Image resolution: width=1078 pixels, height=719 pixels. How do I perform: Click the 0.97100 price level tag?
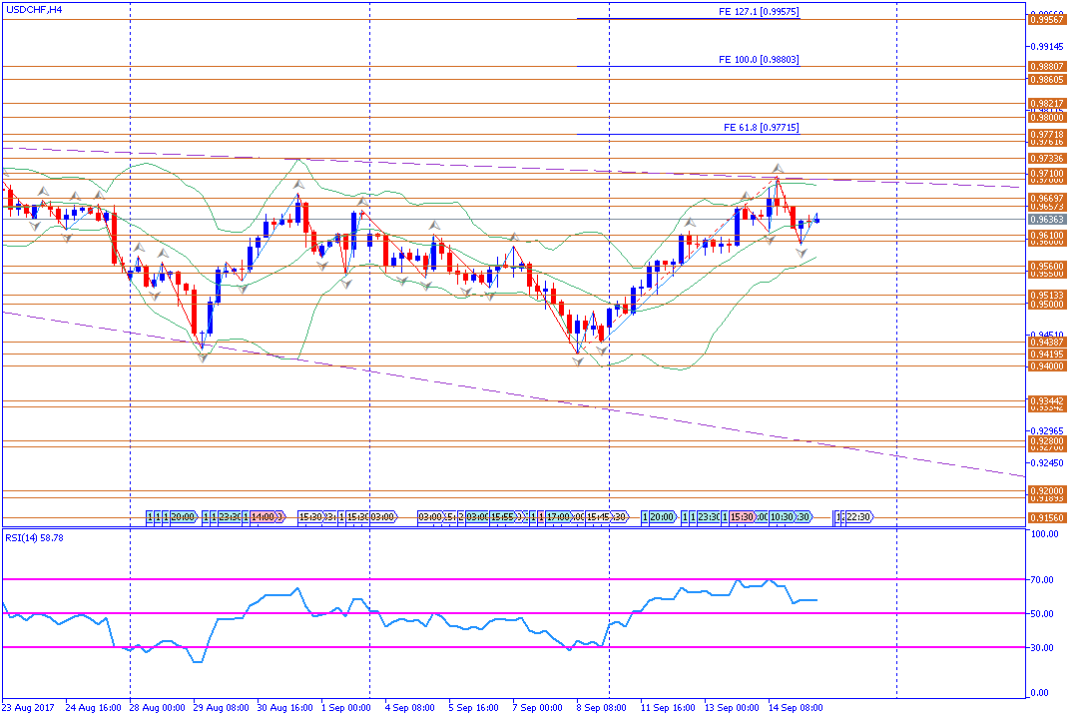coord(1047,174)
